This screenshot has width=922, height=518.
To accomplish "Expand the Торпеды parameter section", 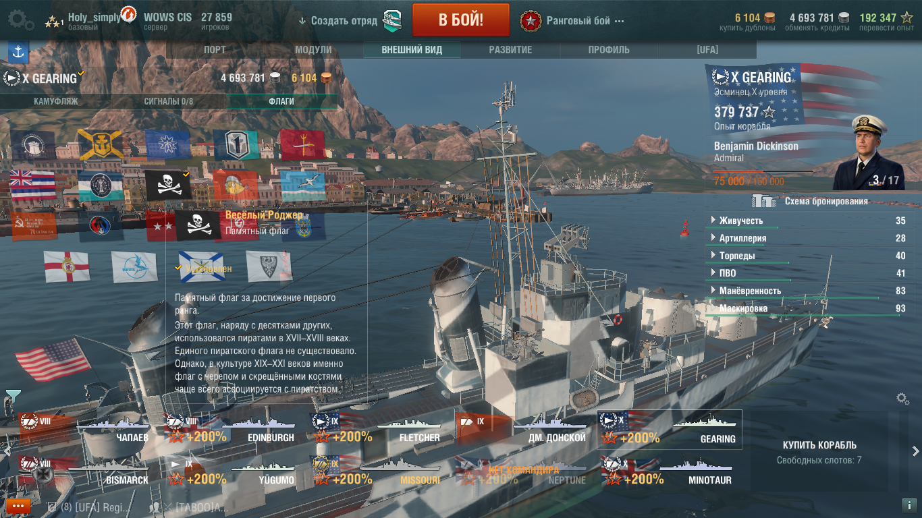I will 807,256.
